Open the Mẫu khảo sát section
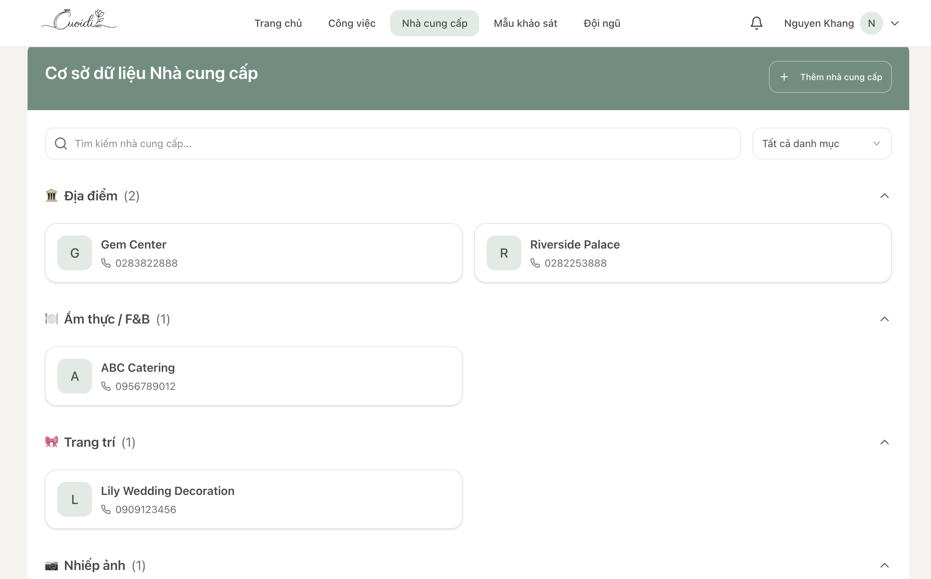Screen dimensions: 931x579 click(x=525, y=23)
